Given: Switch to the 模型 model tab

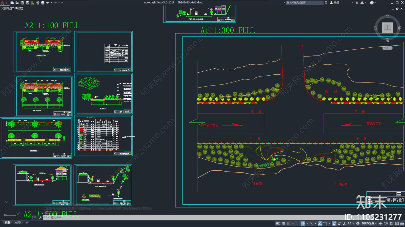Looking at the screenshot, I should 7,222.
